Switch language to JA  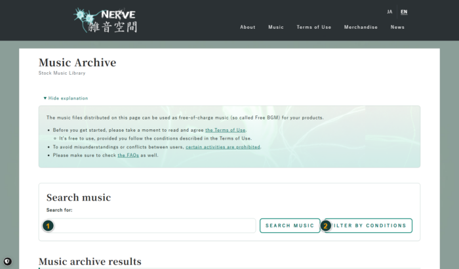389,12
